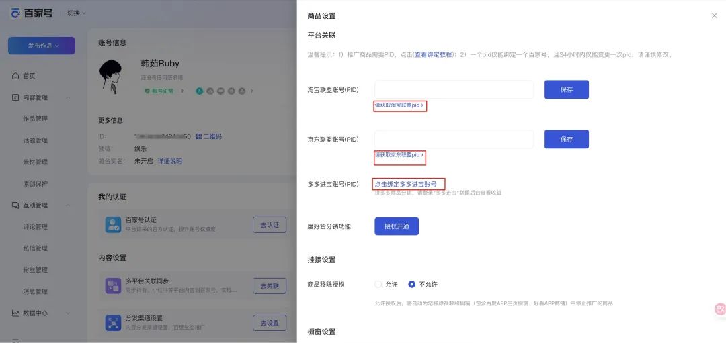Click the 去关联 button
Viewport: 726px width, 343px height.
(270, 286)
